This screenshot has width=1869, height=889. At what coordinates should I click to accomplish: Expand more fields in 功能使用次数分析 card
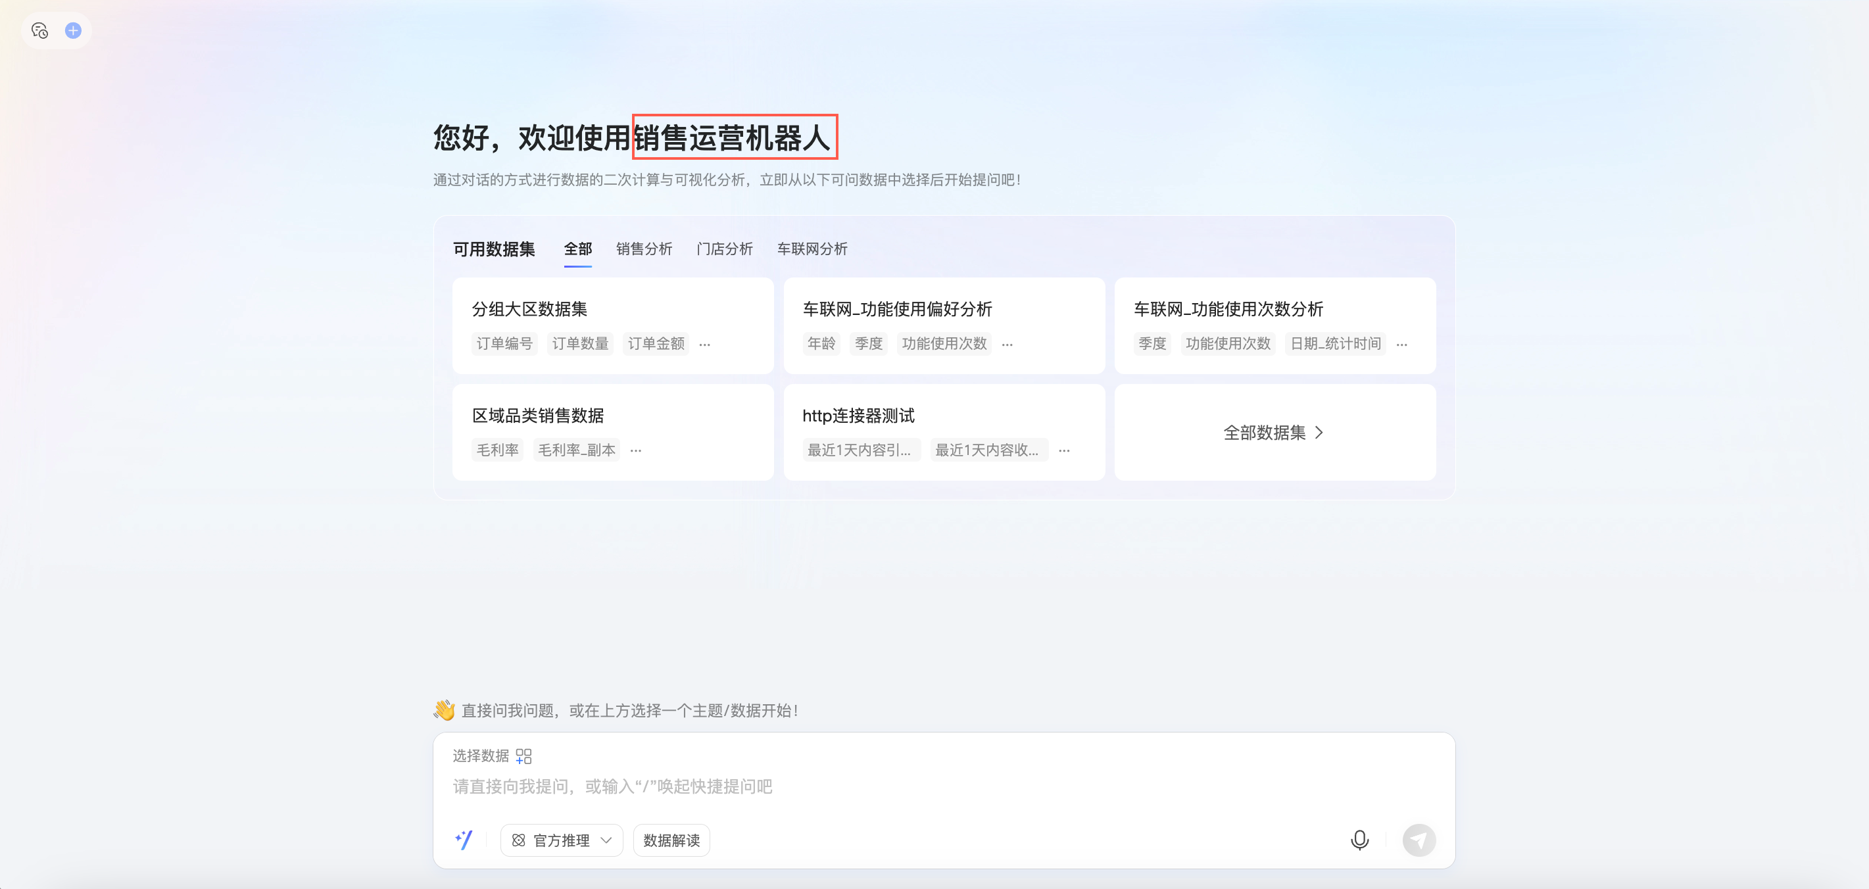[1402, 345]
